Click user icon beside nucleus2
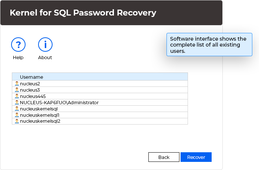Image resolution: width=259 pixels, height=170 pixels. pos(17,84)
